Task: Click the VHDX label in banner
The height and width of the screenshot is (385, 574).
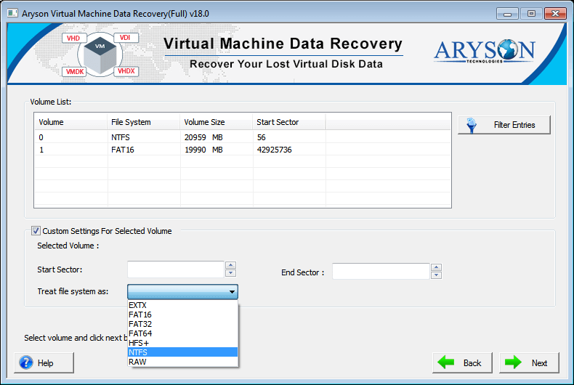Action: (x=126, y=71)
